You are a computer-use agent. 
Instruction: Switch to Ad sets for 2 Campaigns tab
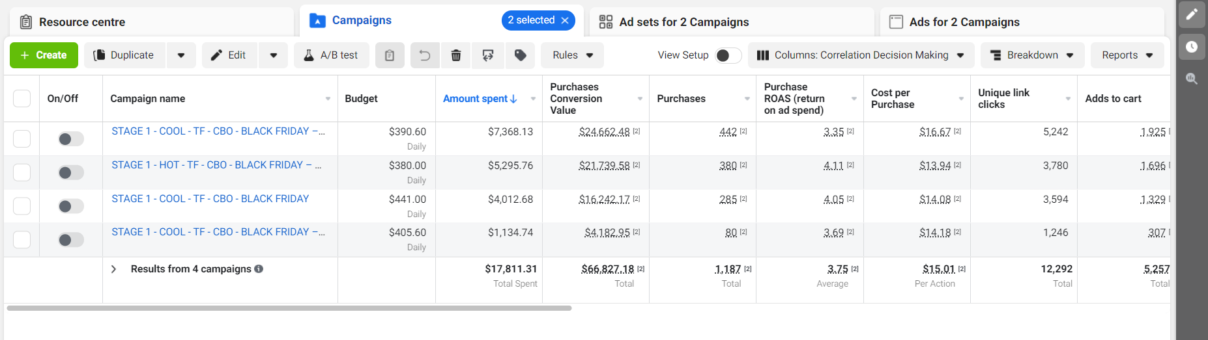pos(732,22)
